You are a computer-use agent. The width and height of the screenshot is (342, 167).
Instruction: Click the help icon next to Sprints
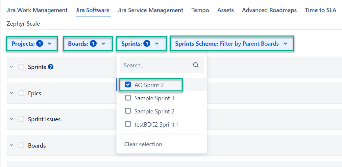(x=51, y=67)
